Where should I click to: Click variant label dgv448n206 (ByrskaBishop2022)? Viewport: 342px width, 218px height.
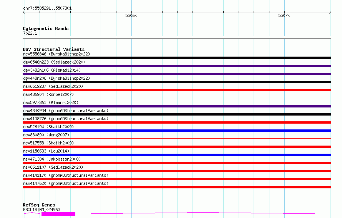coord(56,78)
